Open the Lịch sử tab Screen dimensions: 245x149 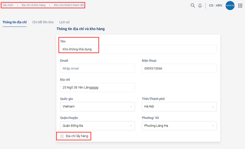64,22
